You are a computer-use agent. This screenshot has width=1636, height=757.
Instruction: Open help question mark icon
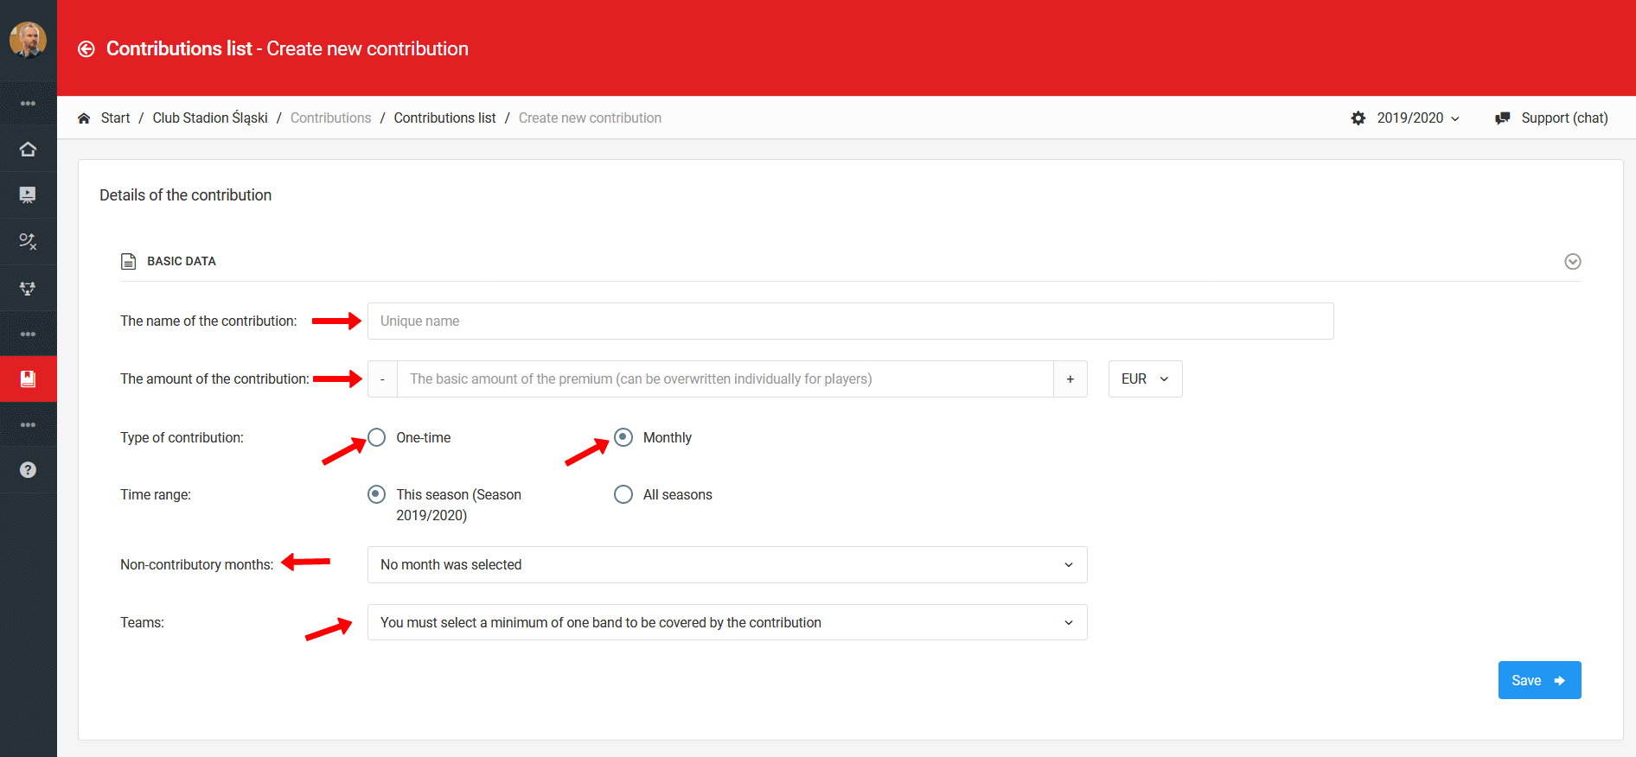click(x=28, y=470)
